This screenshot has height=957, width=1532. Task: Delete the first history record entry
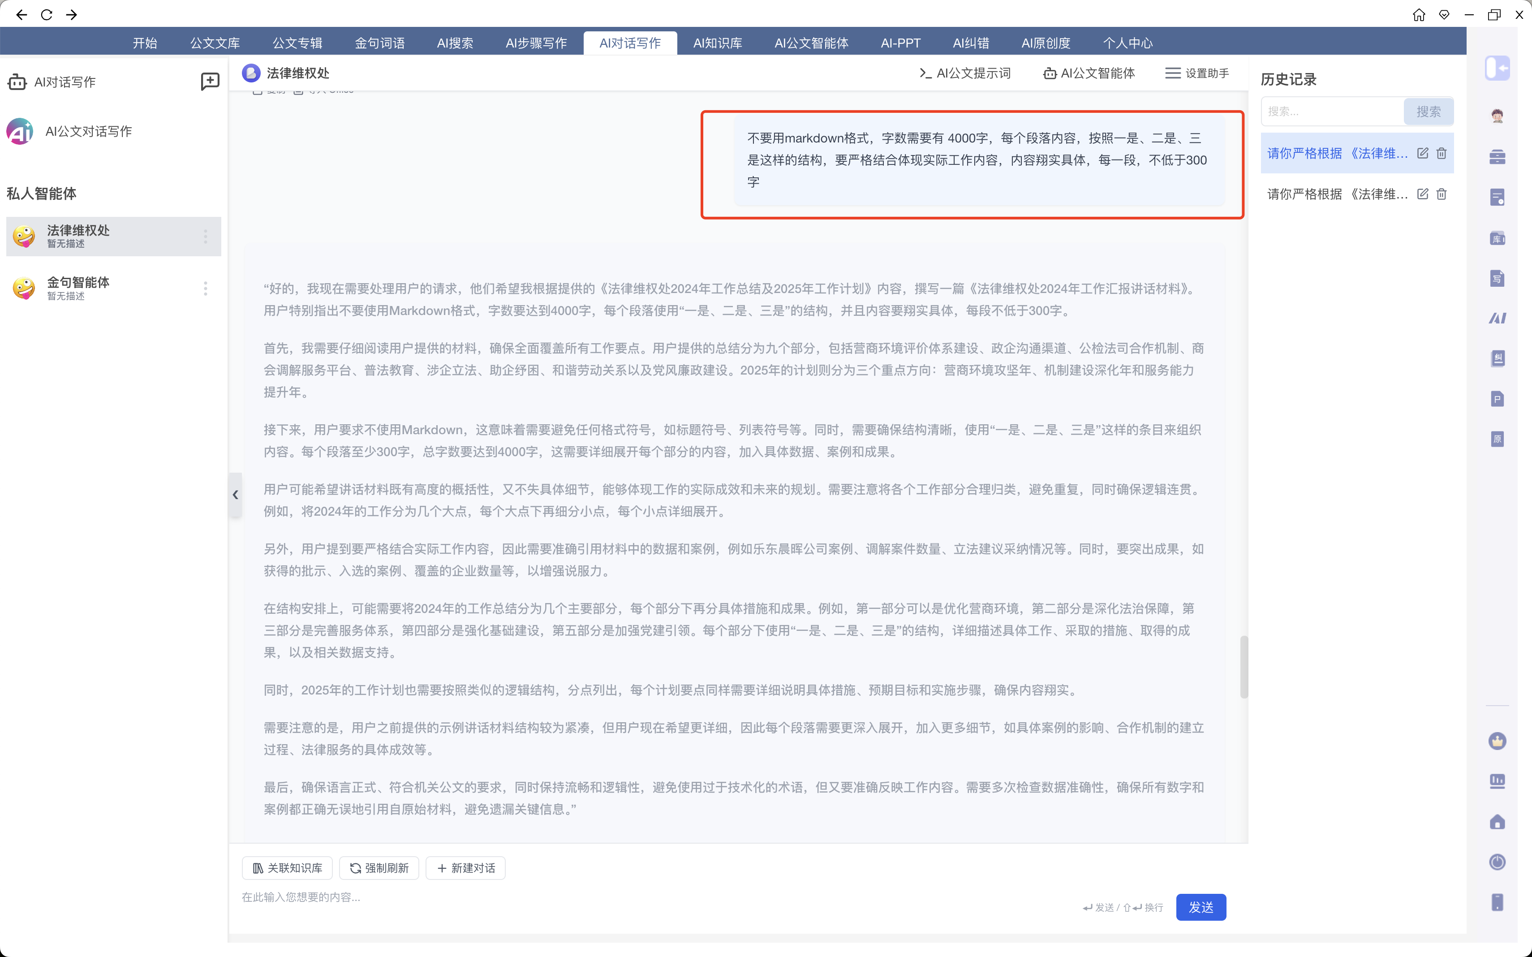(1441, 153)
